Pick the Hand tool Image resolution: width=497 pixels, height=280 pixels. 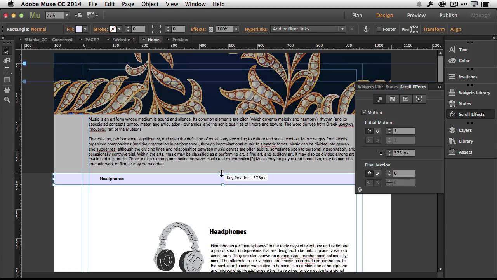point(7,90)
